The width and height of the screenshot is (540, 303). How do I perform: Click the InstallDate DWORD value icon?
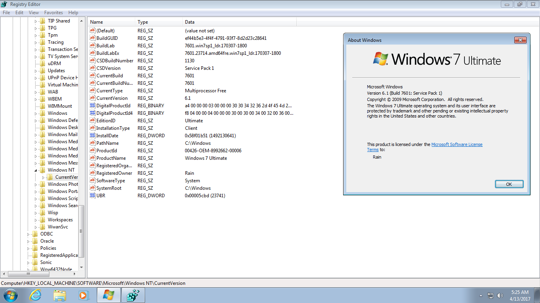point(93,136)
